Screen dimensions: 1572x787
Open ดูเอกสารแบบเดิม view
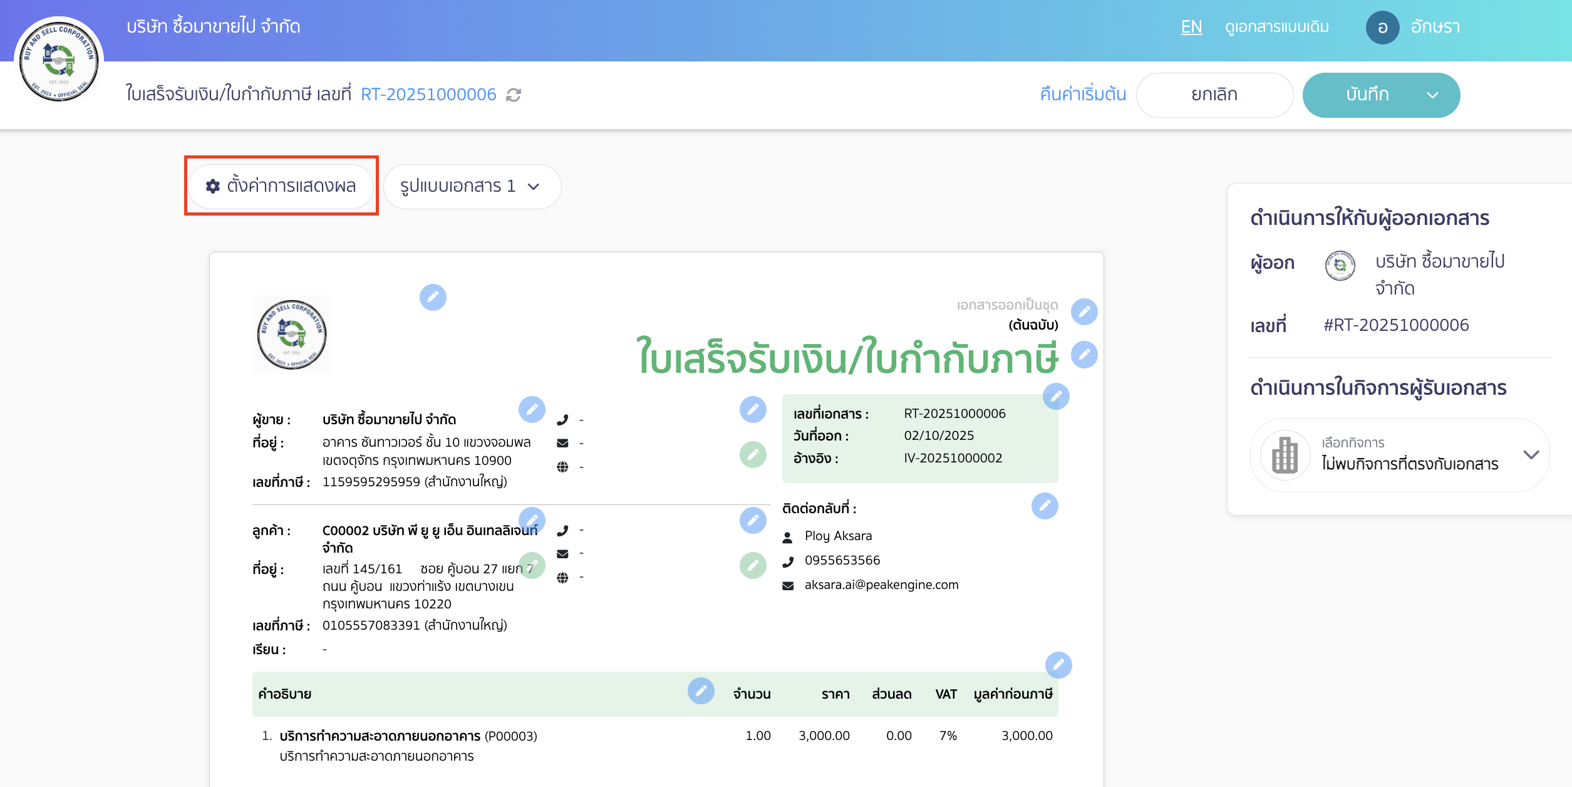point(1278,27)
